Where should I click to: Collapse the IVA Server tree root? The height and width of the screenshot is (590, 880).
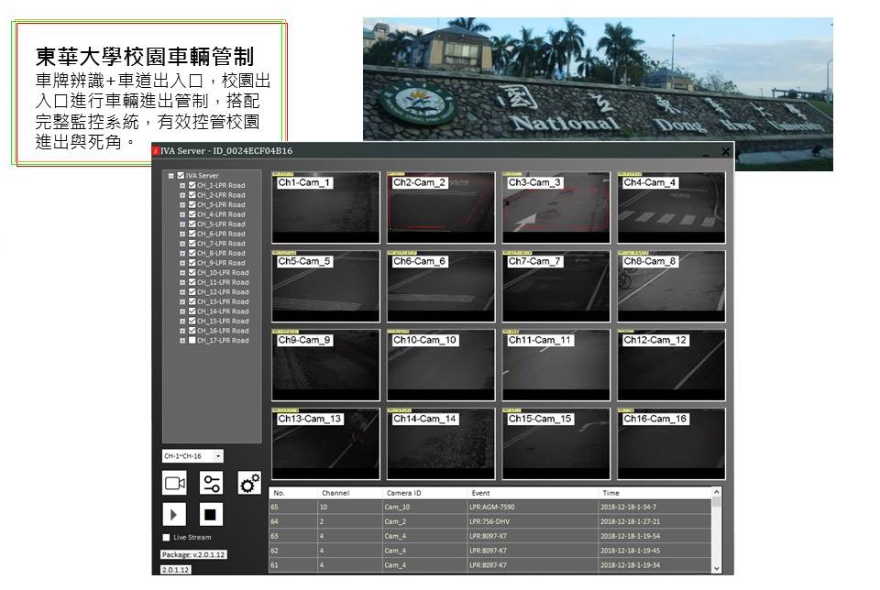pos(171,176)
